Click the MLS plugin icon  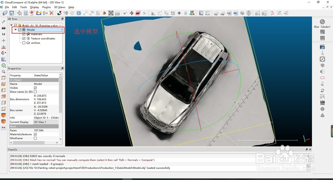pos(264,13)
